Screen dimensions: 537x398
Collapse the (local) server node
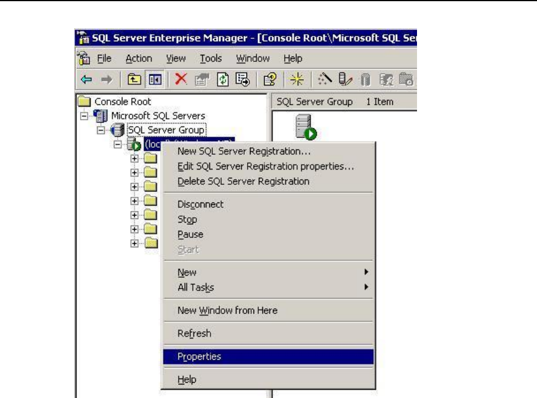tap(118, 144)
